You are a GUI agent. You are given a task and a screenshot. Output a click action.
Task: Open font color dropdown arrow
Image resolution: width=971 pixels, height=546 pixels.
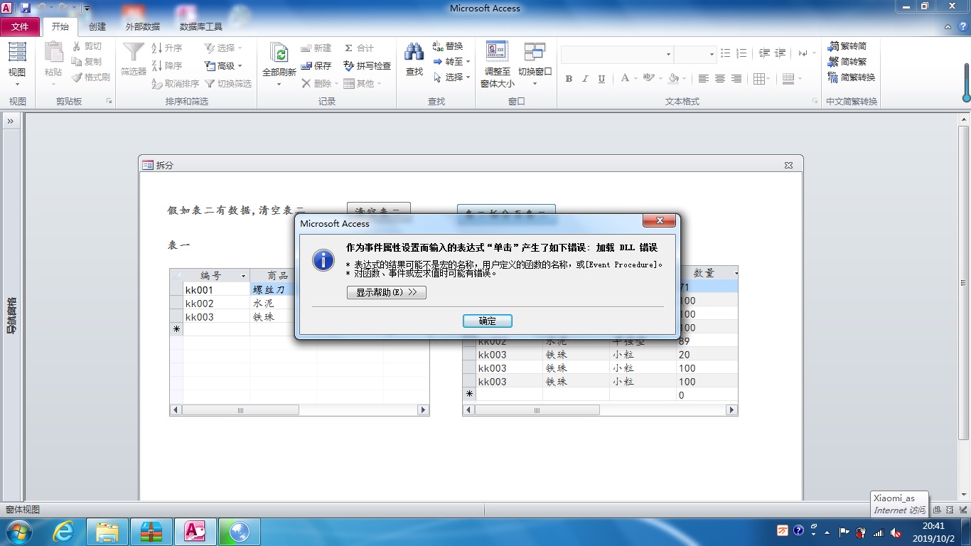point(635,79)
